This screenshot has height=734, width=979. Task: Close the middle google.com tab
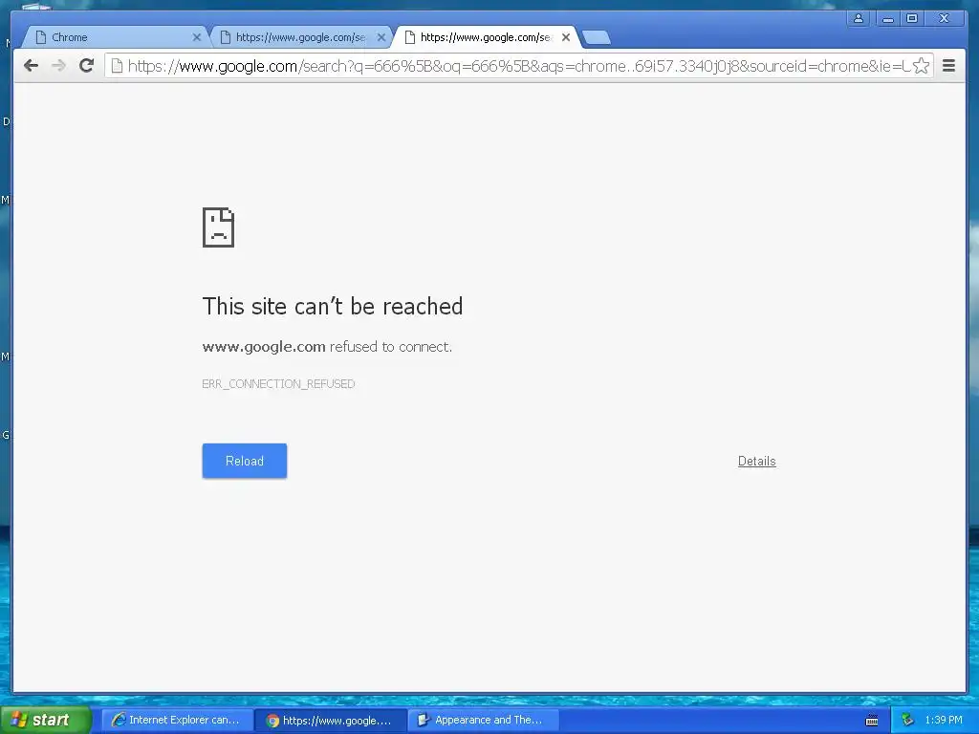pyautogui.click(x=381, y=37)
